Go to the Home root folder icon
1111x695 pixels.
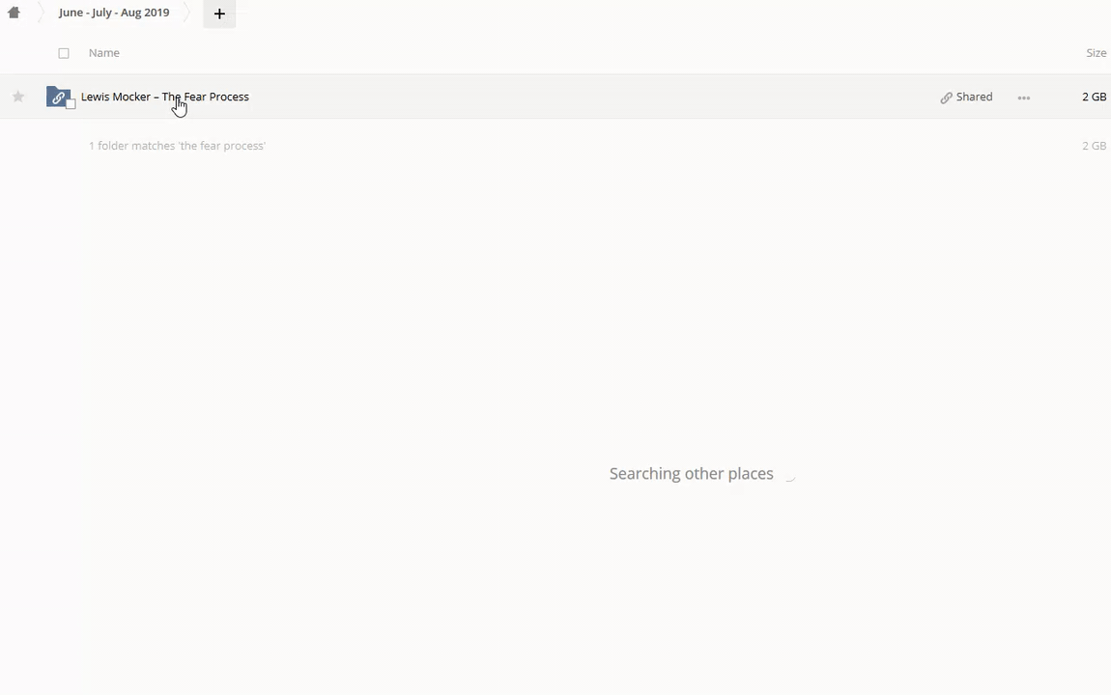14,13
